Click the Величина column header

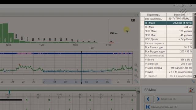coord(179,15)
